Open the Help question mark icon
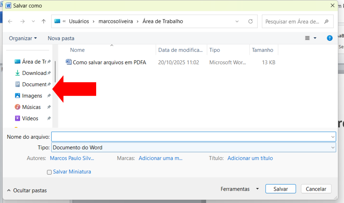344x203 pixels. coord(329,38)
